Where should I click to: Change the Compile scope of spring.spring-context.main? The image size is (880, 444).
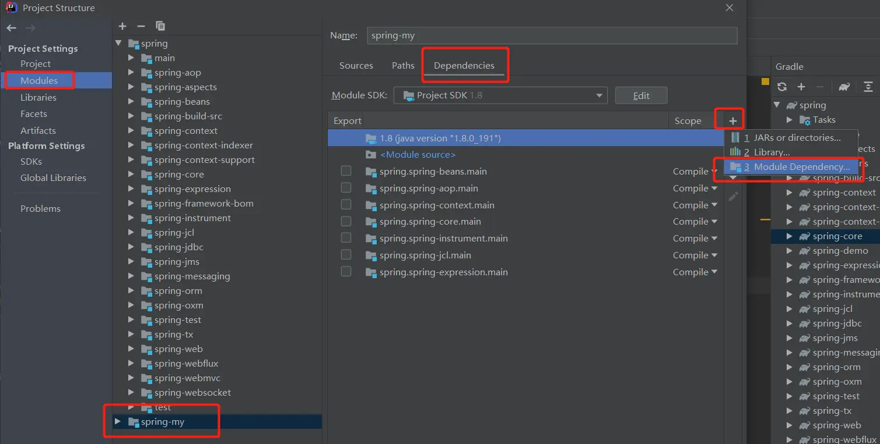(695, 205)
